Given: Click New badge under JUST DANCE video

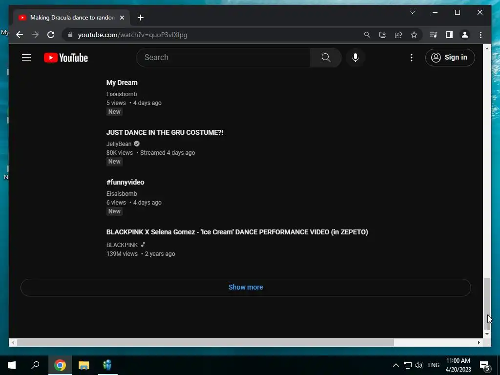Looking at the screenshot, I should pos(114,162).
